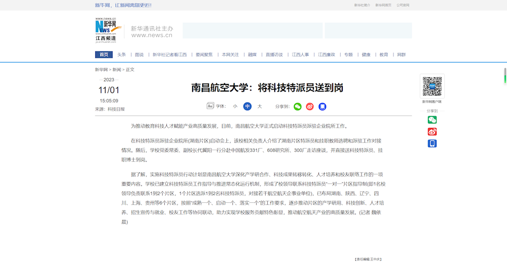Click the date 11/01
This screenshot has height=263, width=507.
click(109, 90)
